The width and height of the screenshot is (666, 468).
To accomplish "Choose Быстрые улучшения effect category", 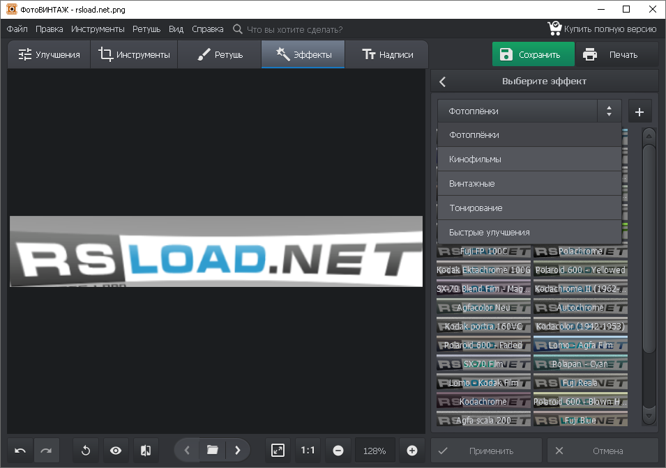I will [529, 232].
